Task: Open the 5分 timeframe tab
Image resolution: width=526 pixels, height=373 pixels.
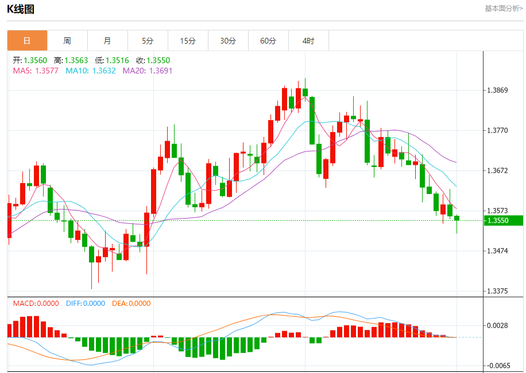Action: [x=148, y=41]
